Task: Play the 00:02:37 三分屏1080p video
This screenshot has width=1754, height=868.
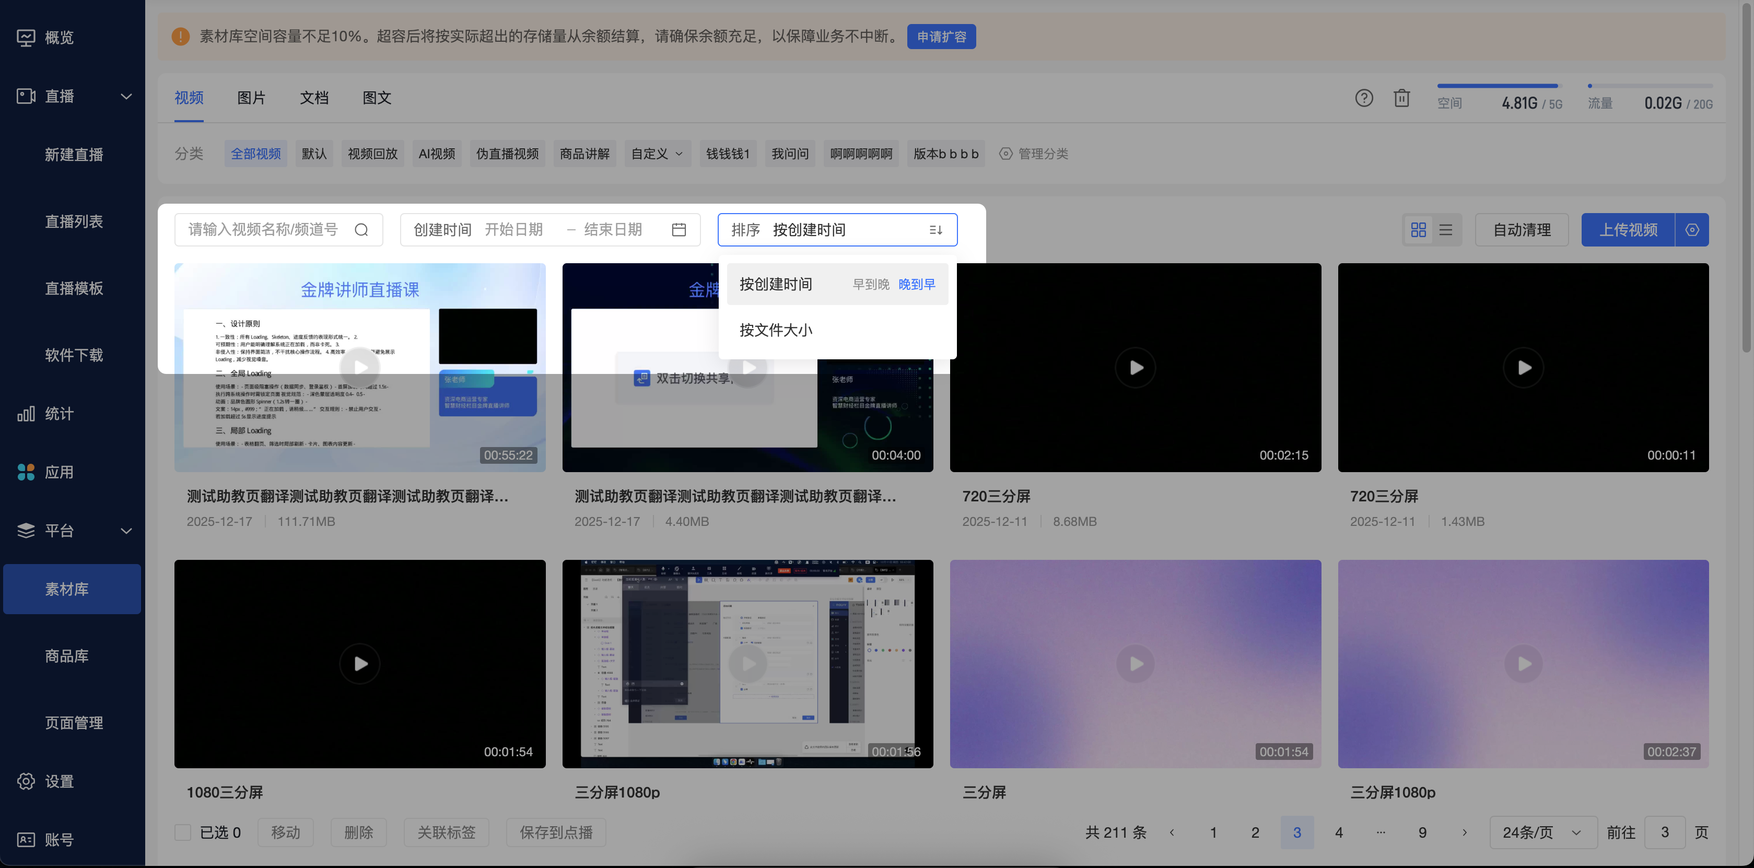Action: click(x=1524, y=664)
